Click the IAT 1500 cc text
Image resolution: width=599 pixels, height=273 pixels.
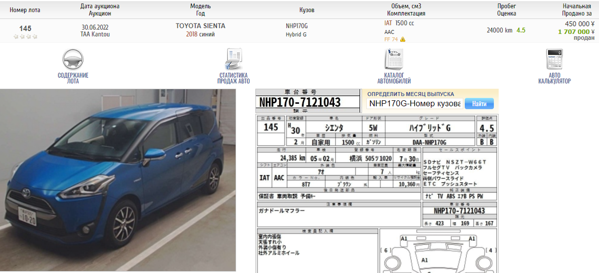point(399,23)
